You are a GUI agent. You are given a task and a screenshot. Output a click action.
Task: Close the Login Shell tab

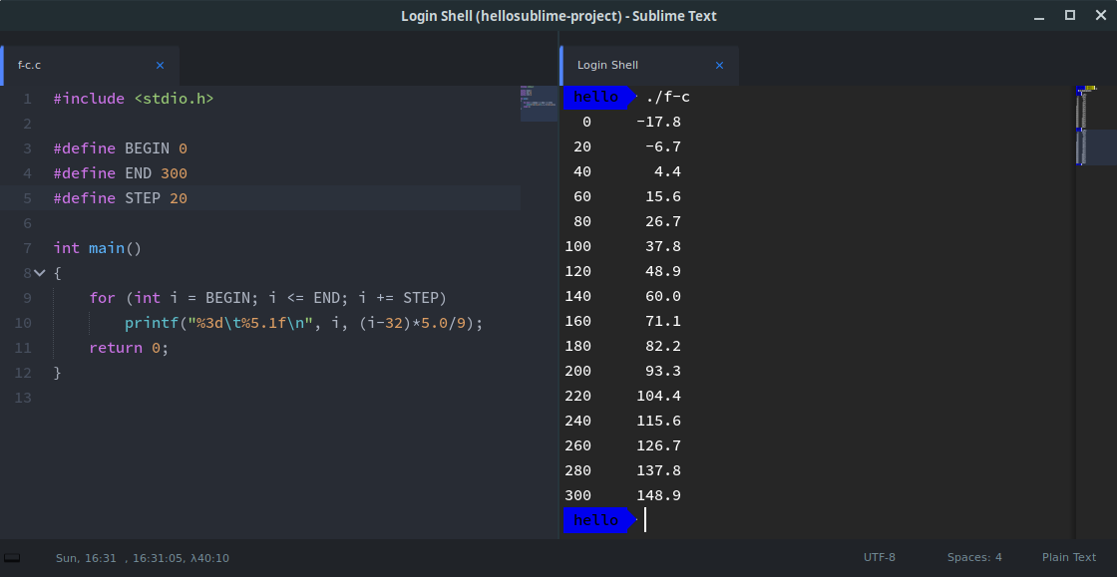(x=719, y=66)
